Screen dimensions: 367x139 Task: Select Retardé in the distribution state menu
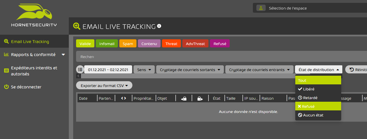pos(318,98)
